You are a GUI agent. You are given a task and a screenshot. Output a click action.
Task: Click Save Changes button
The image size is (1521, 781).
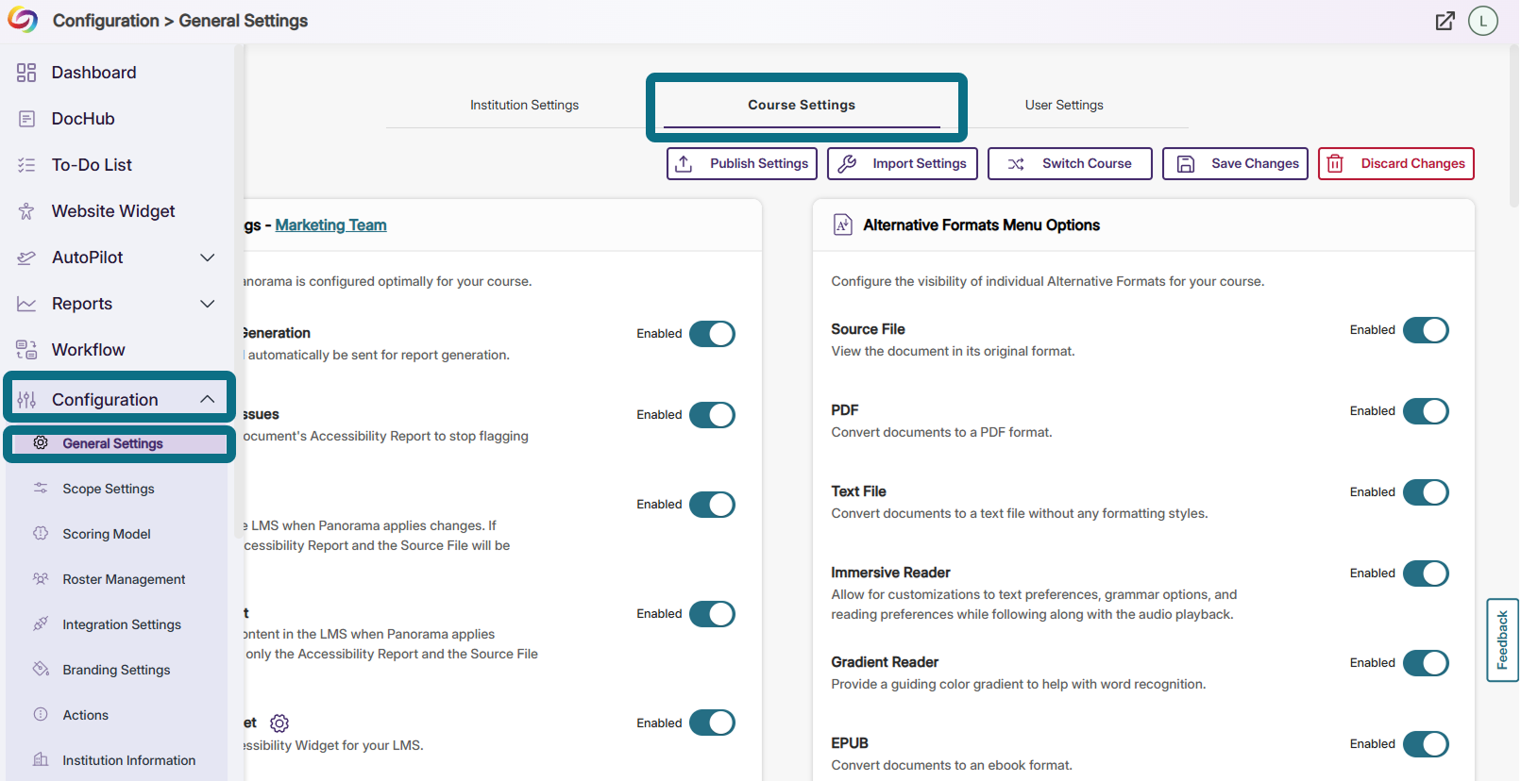click(x=1235, y=163)
